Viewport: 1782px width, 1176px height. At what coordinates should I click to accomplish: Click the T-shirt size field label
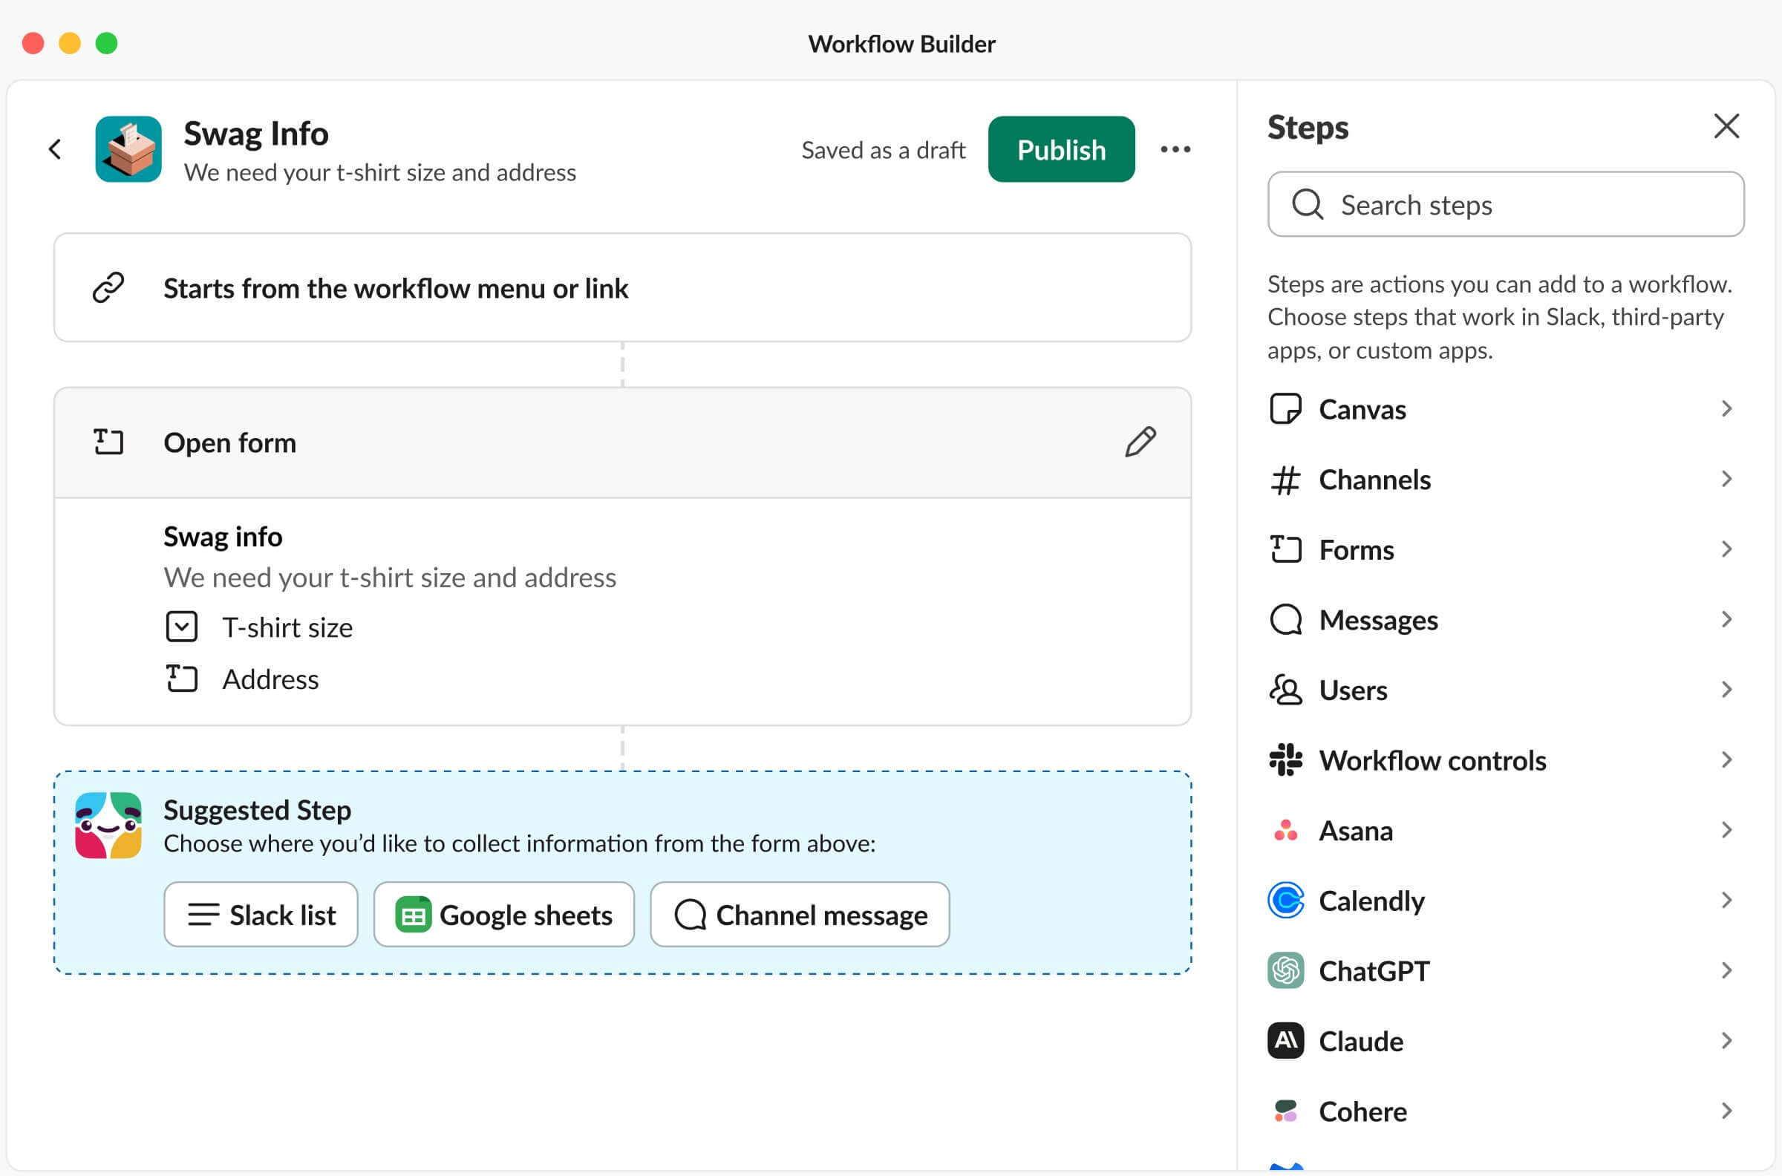[287, 627]
